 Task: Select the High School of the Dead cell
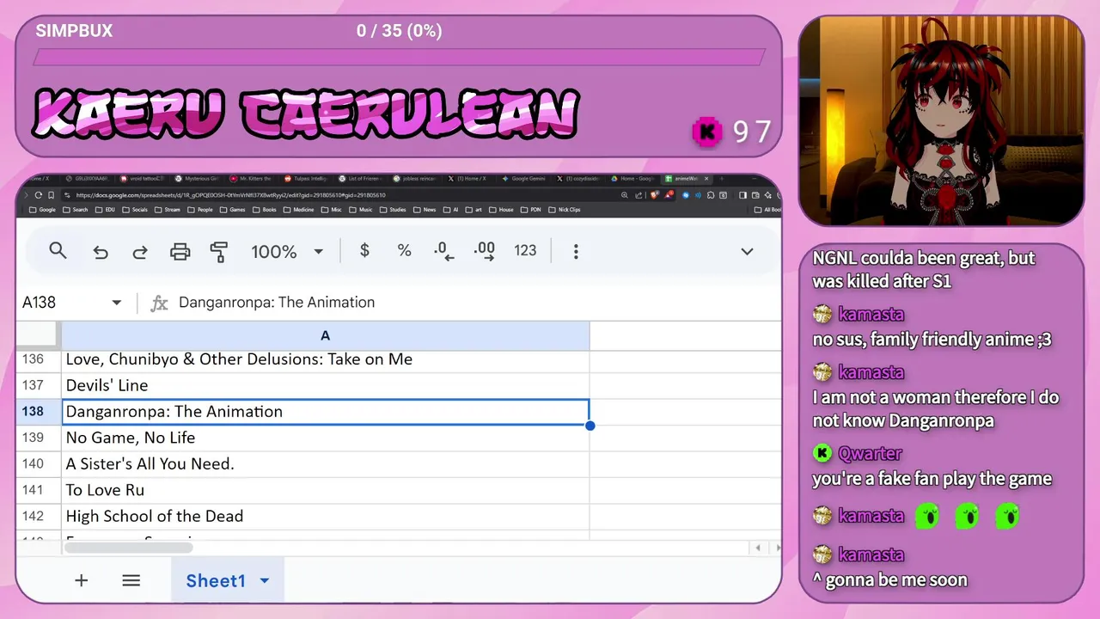click(x=325, y=516)
